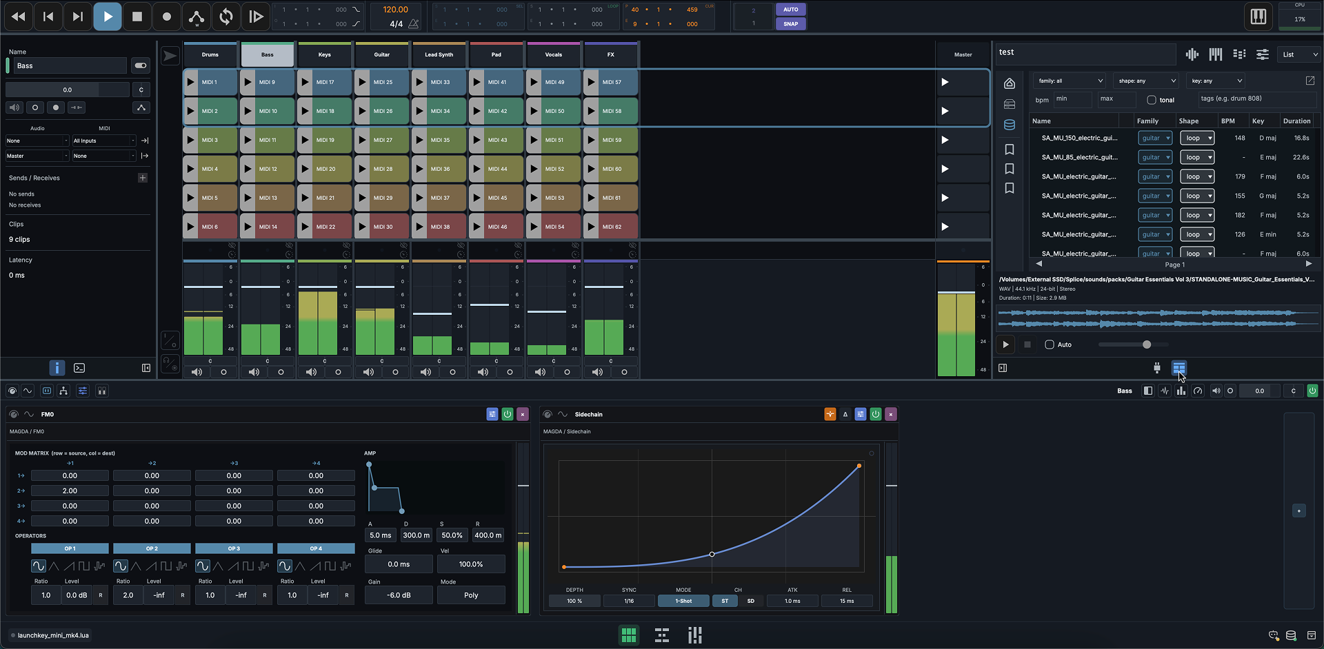Open the List view mode dropdown
Viewport: 1324px width, 649px height.
tap(1299, 54)
